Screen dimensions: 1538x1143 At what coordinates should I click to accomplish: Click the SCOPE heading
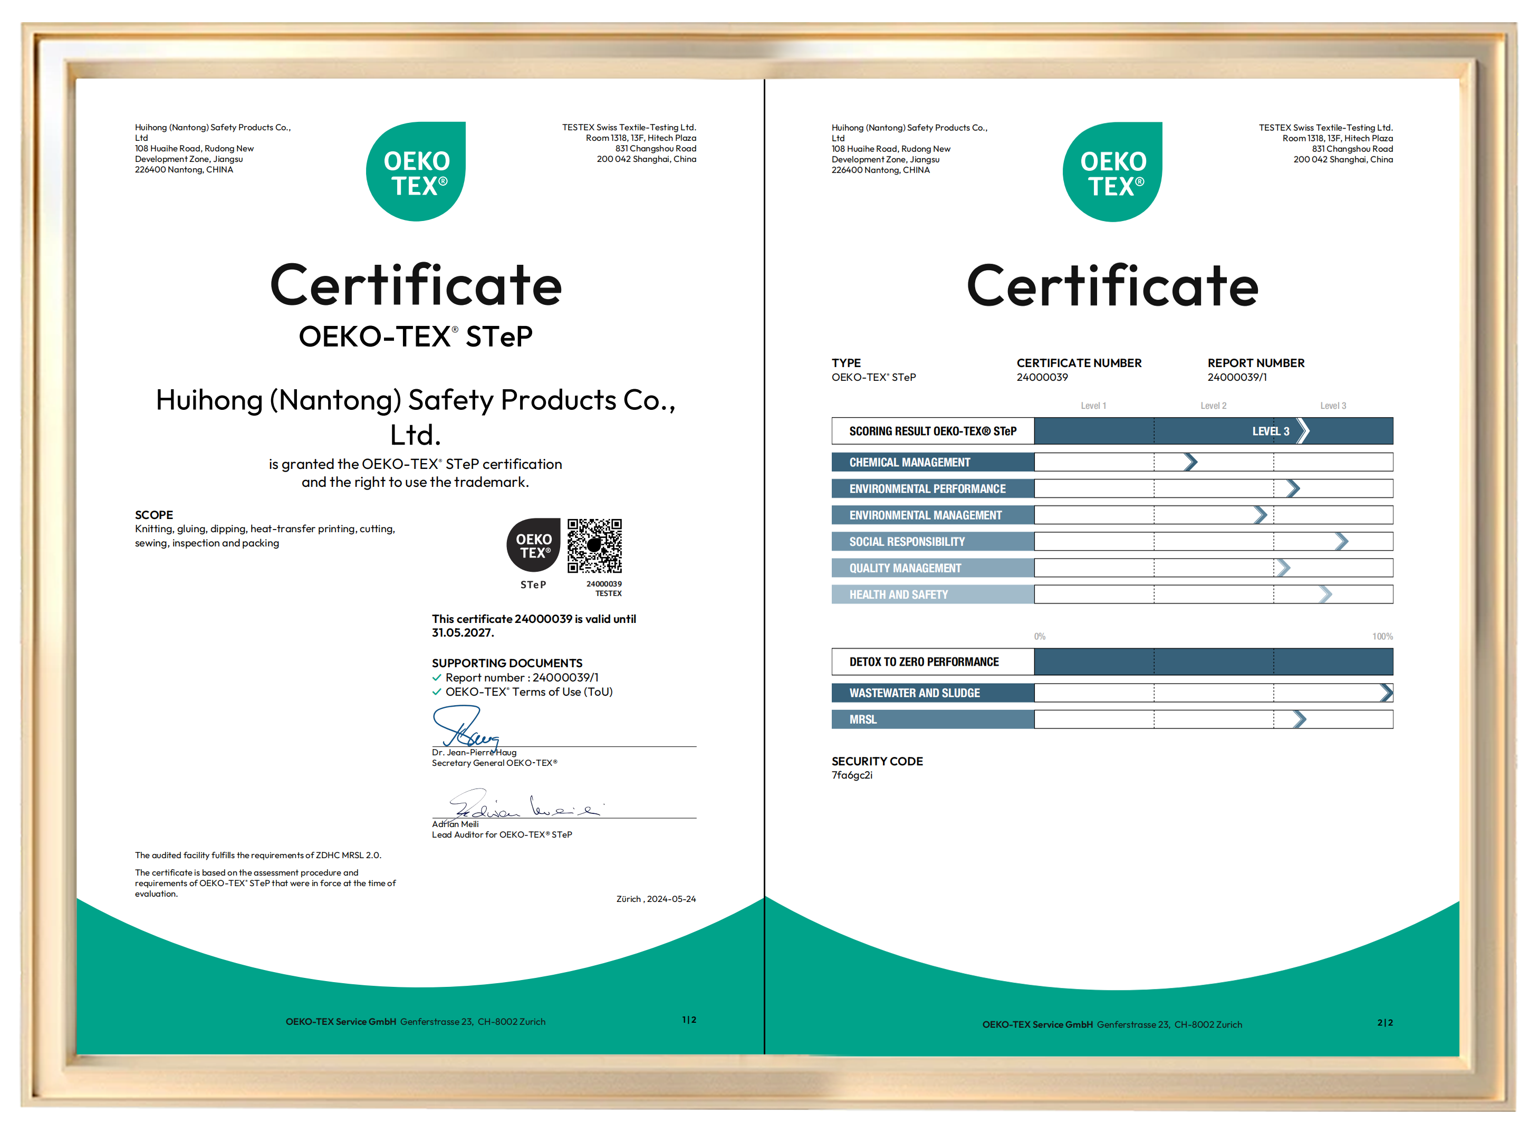point(153,515)
